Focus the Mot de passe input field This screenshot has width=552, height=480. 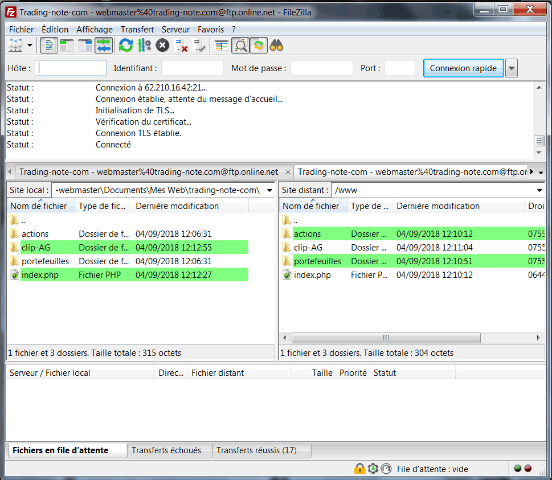(322, 68)
